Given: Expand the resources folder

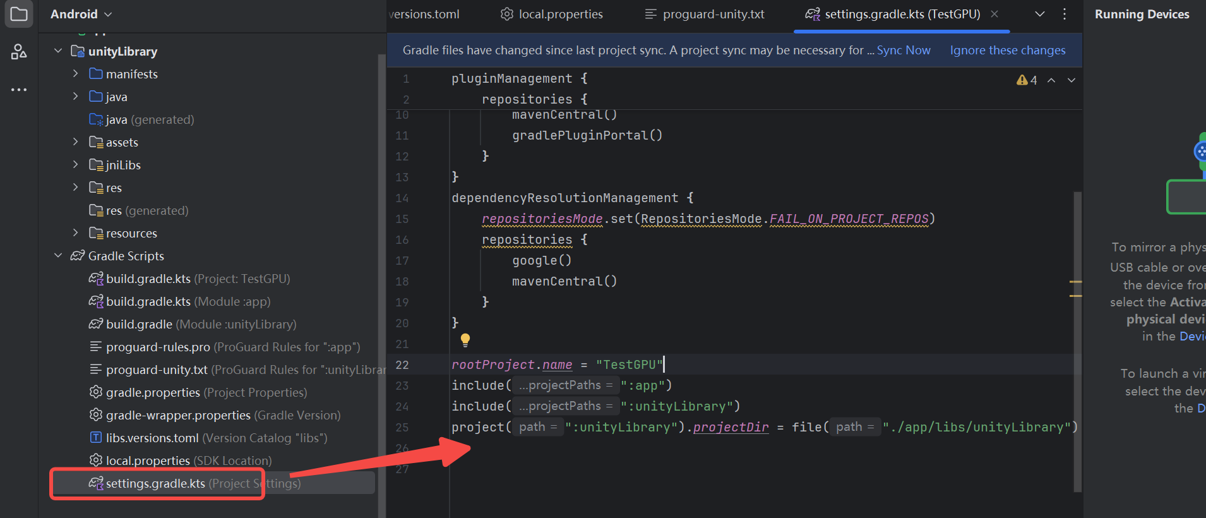Looking at the screenshot, I should 76,232.
